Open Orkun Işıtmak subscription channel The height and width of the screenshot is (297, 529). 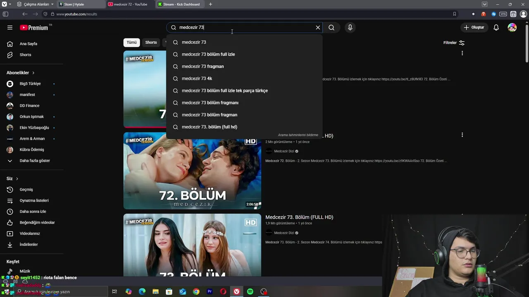(x=31, y=117)
